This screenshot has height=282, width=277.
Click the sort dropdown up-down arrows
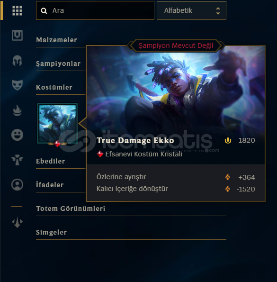click(x=218, y=11)
